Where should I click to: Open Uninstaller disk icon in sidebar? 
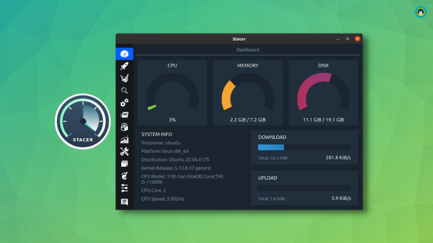point(124,127)
